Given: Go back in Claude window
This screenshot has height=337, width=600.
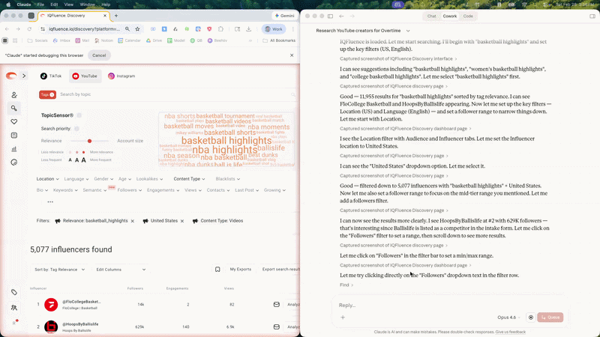Looking at the screenshot, I should tap(341, 16).
